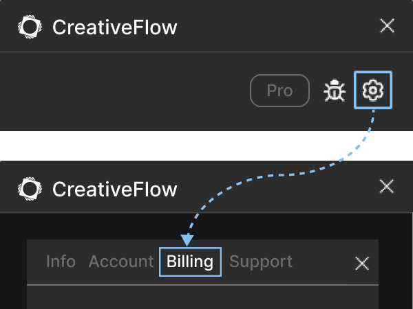Click the CreativeFlow title in the top panel
413x309 pixels.
[115, 27]
